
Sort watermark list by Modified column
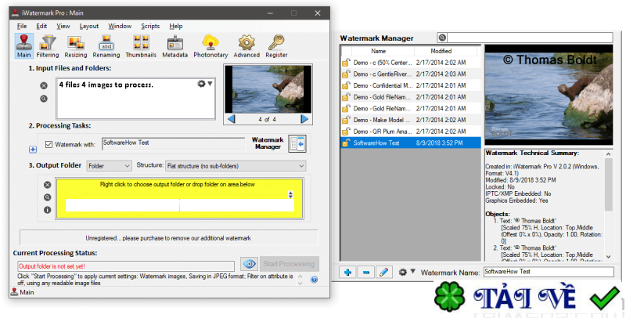(441, 51)
